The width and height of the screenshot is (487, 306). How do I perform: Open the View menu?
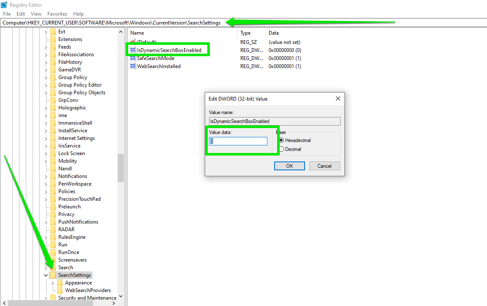pos(36,14)
